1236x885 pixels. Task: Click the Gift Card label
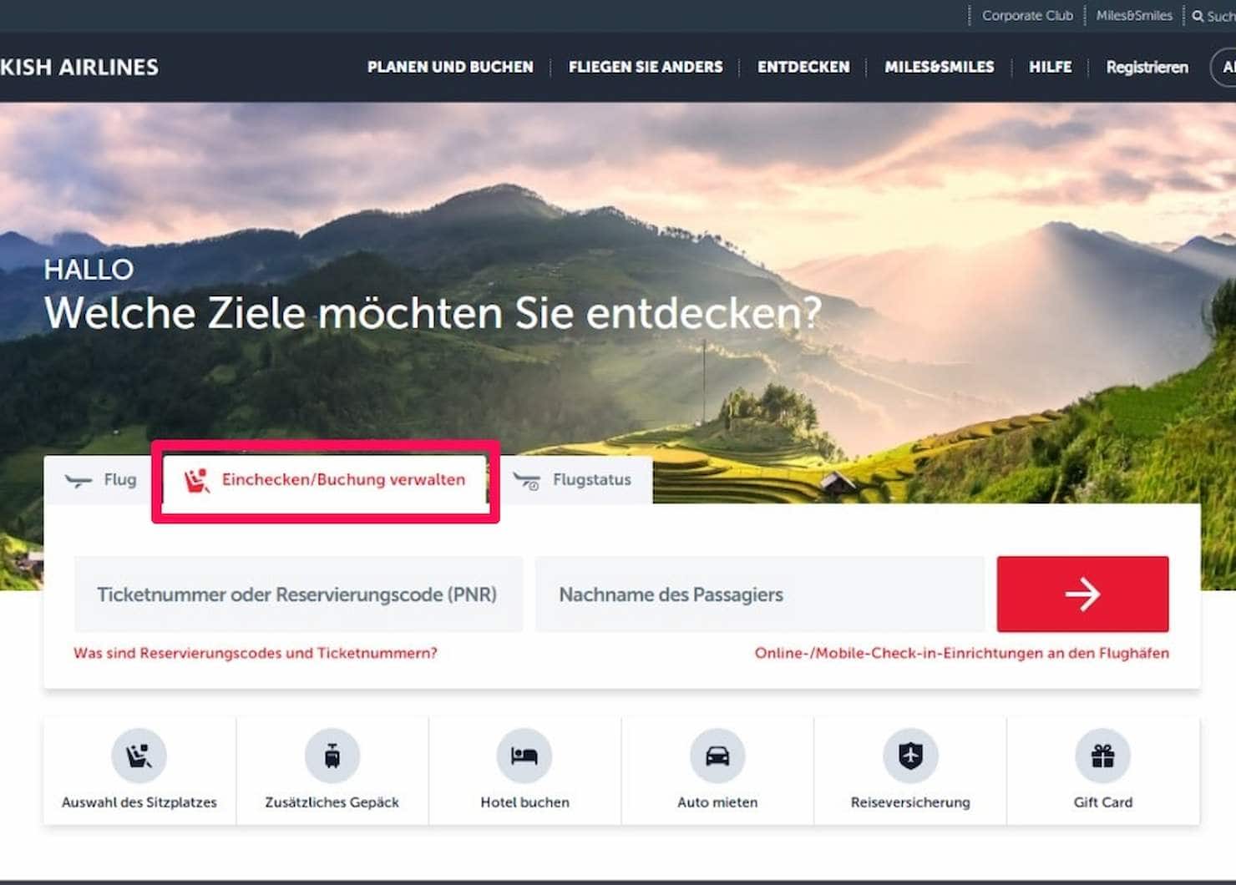[x=1102, y=802]
